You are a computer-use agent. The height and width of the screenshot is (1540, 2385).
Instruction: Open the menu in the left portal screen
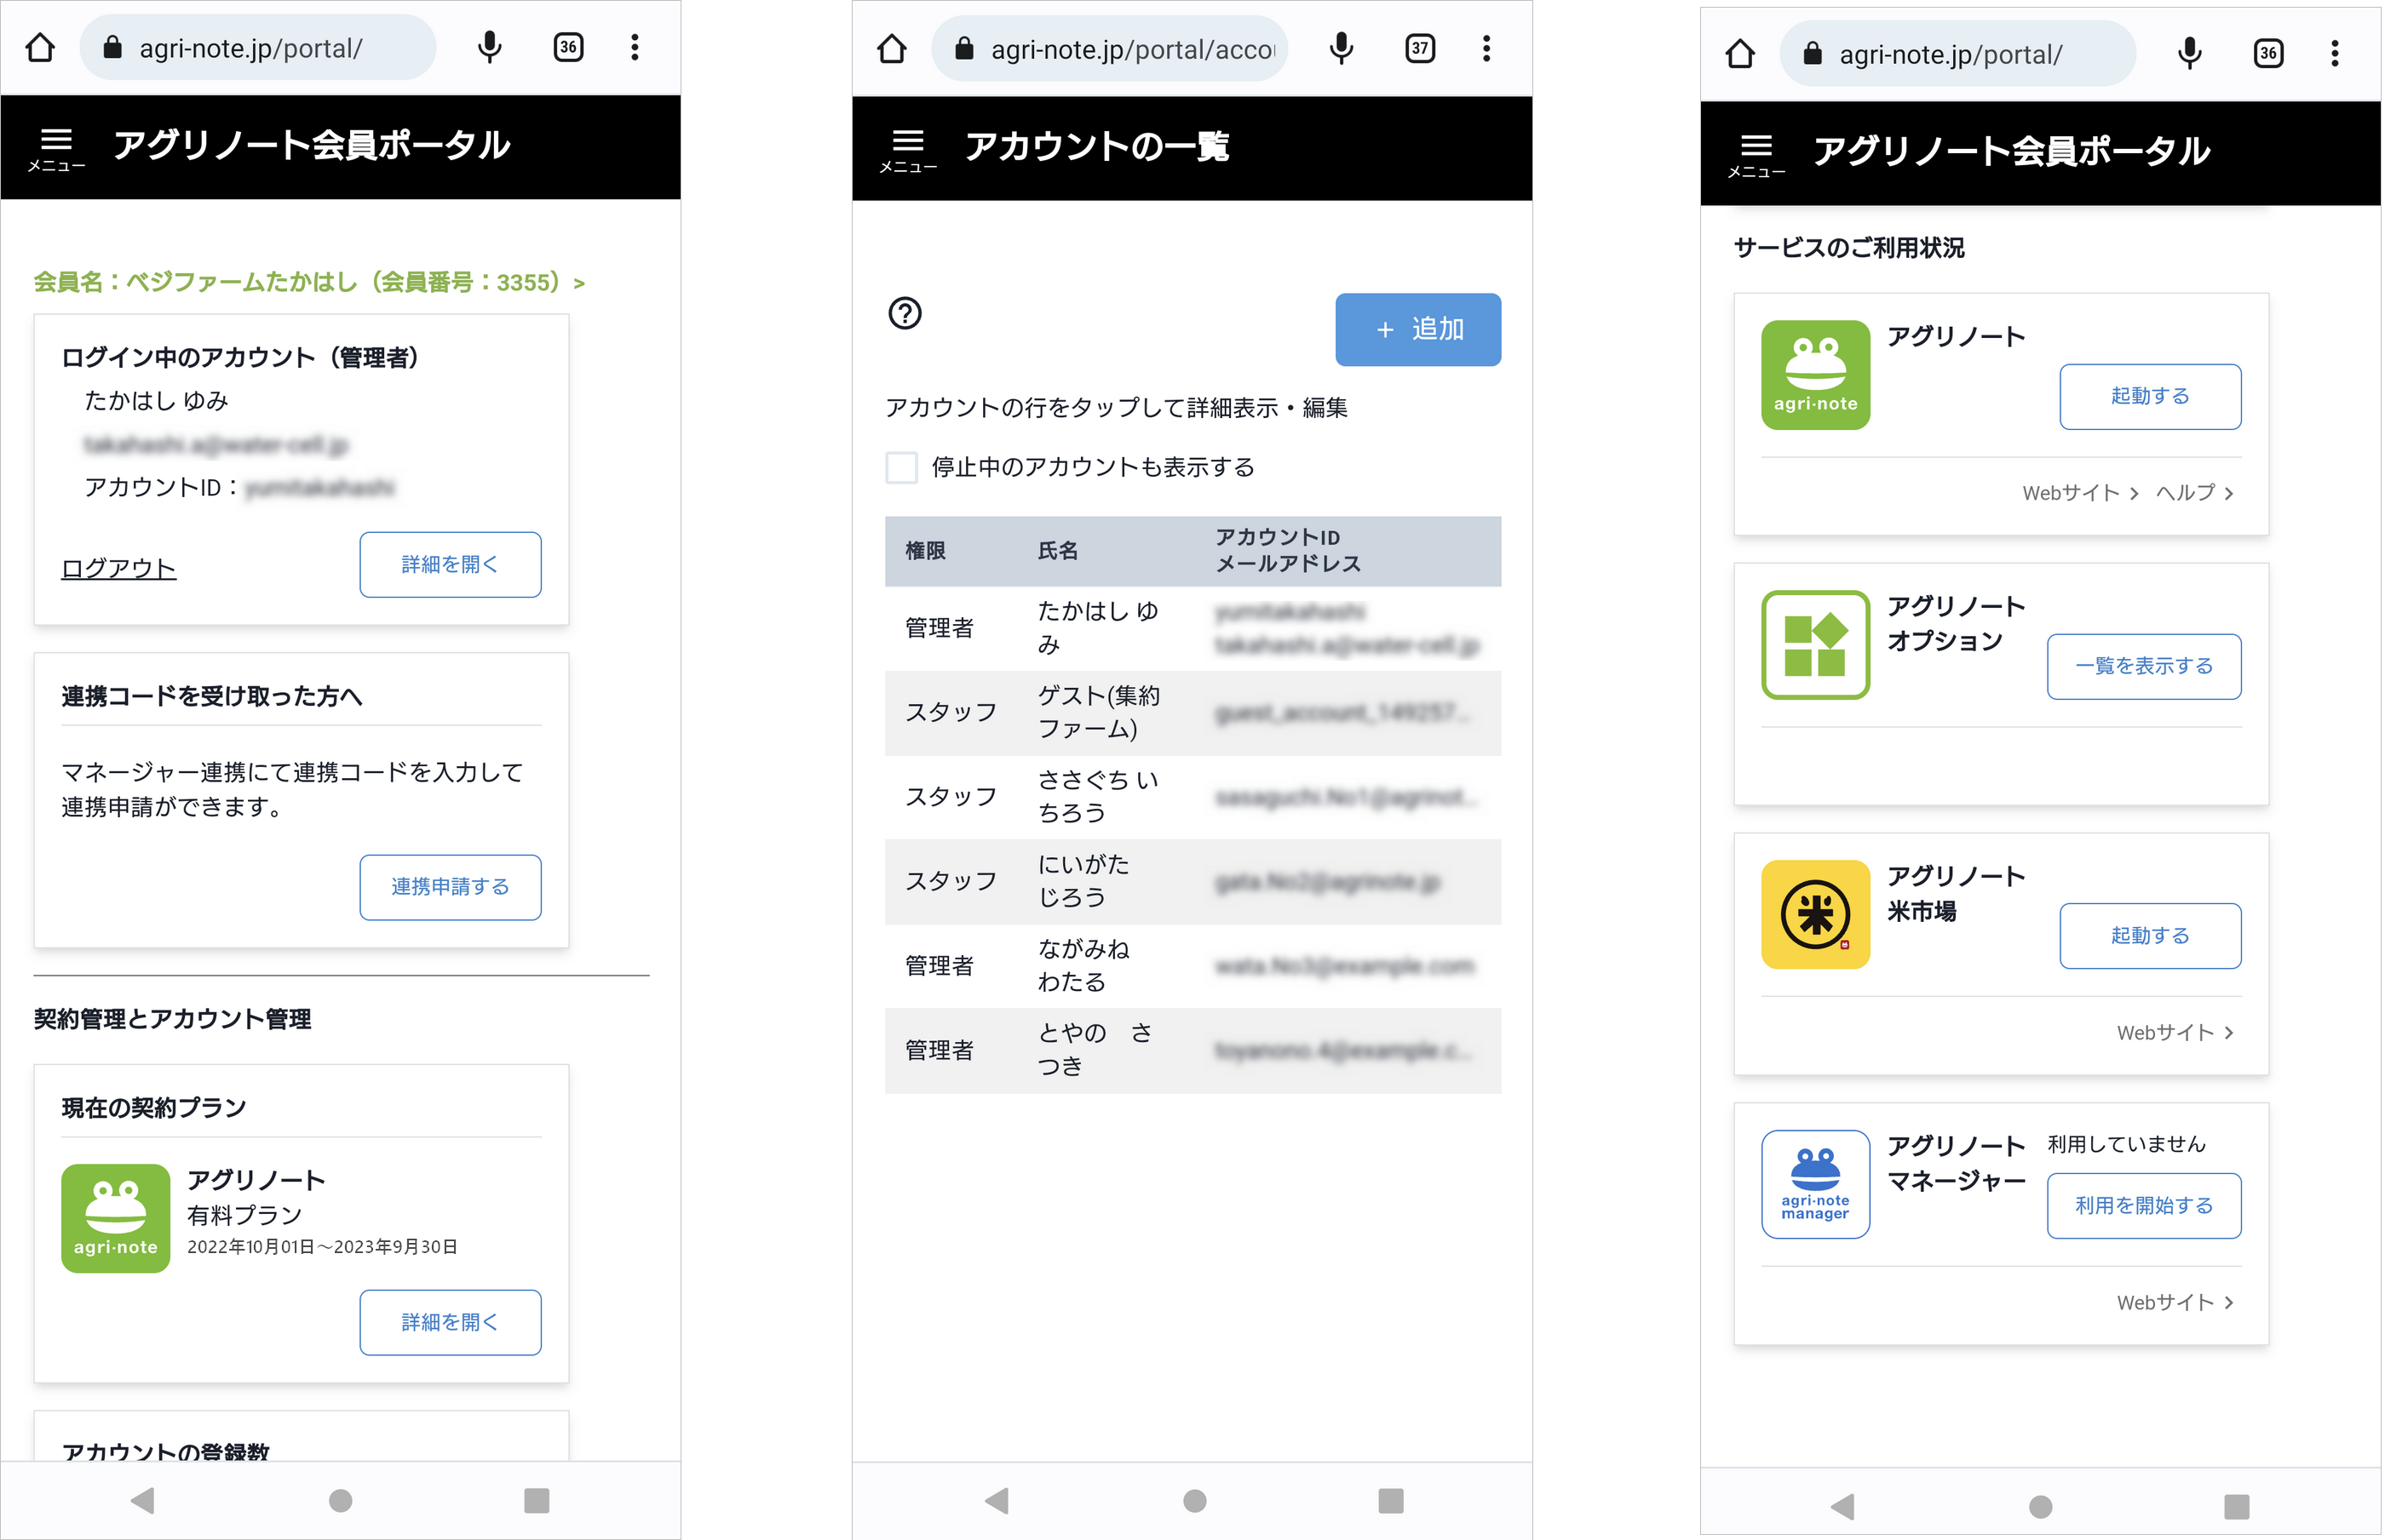coord(56,148)
